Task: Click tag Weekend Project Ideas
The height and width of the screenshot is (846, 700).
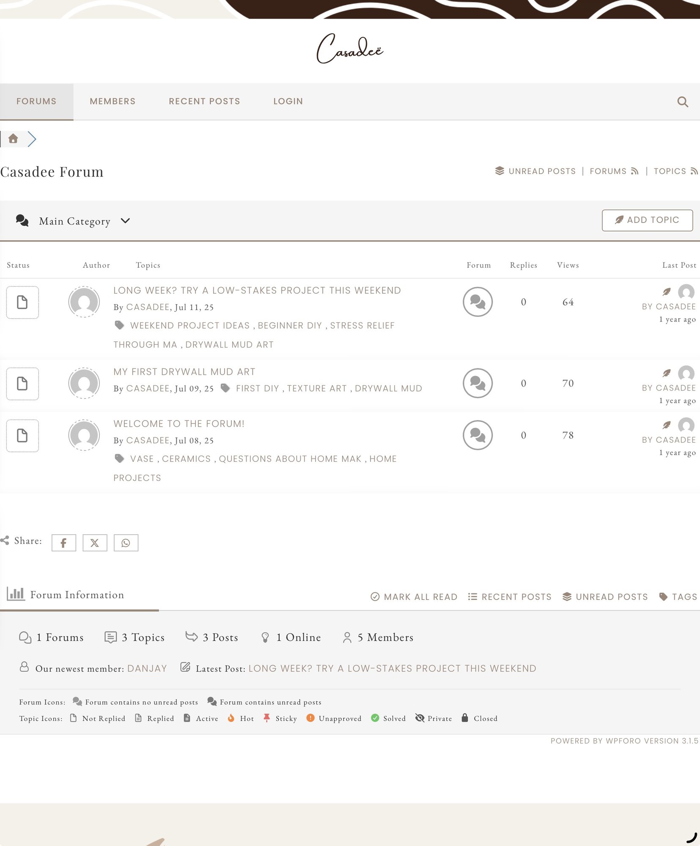Action: tap(190, 326)
